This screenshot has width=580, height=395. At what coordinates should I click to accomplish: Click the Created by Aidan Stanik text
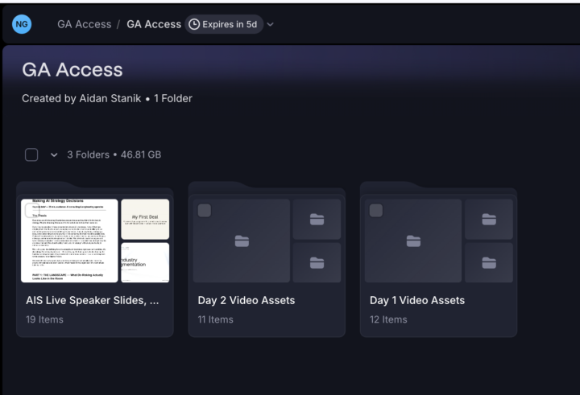(81, 98)
